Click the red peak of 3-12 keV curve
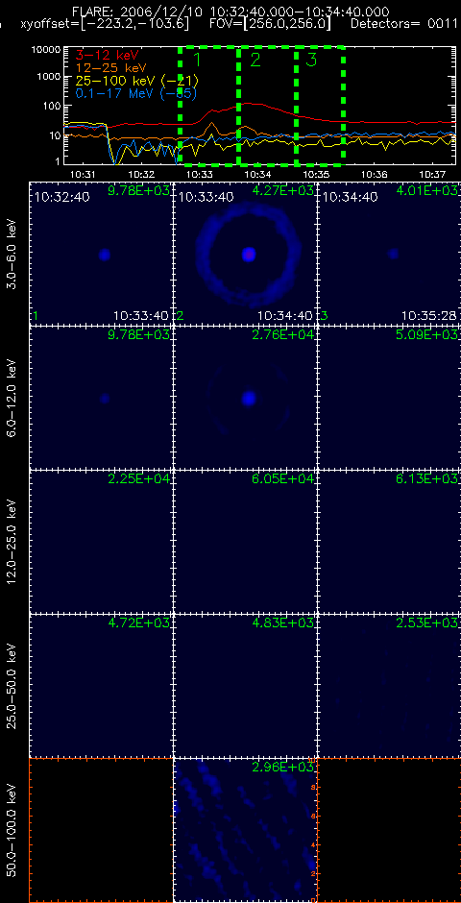 pos(246,104)
